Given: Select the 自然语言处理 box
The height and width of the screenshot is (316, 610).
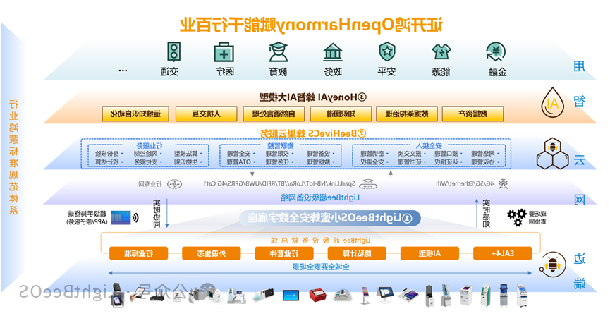Looking at the screenshot, I should [x=274, y=114].
